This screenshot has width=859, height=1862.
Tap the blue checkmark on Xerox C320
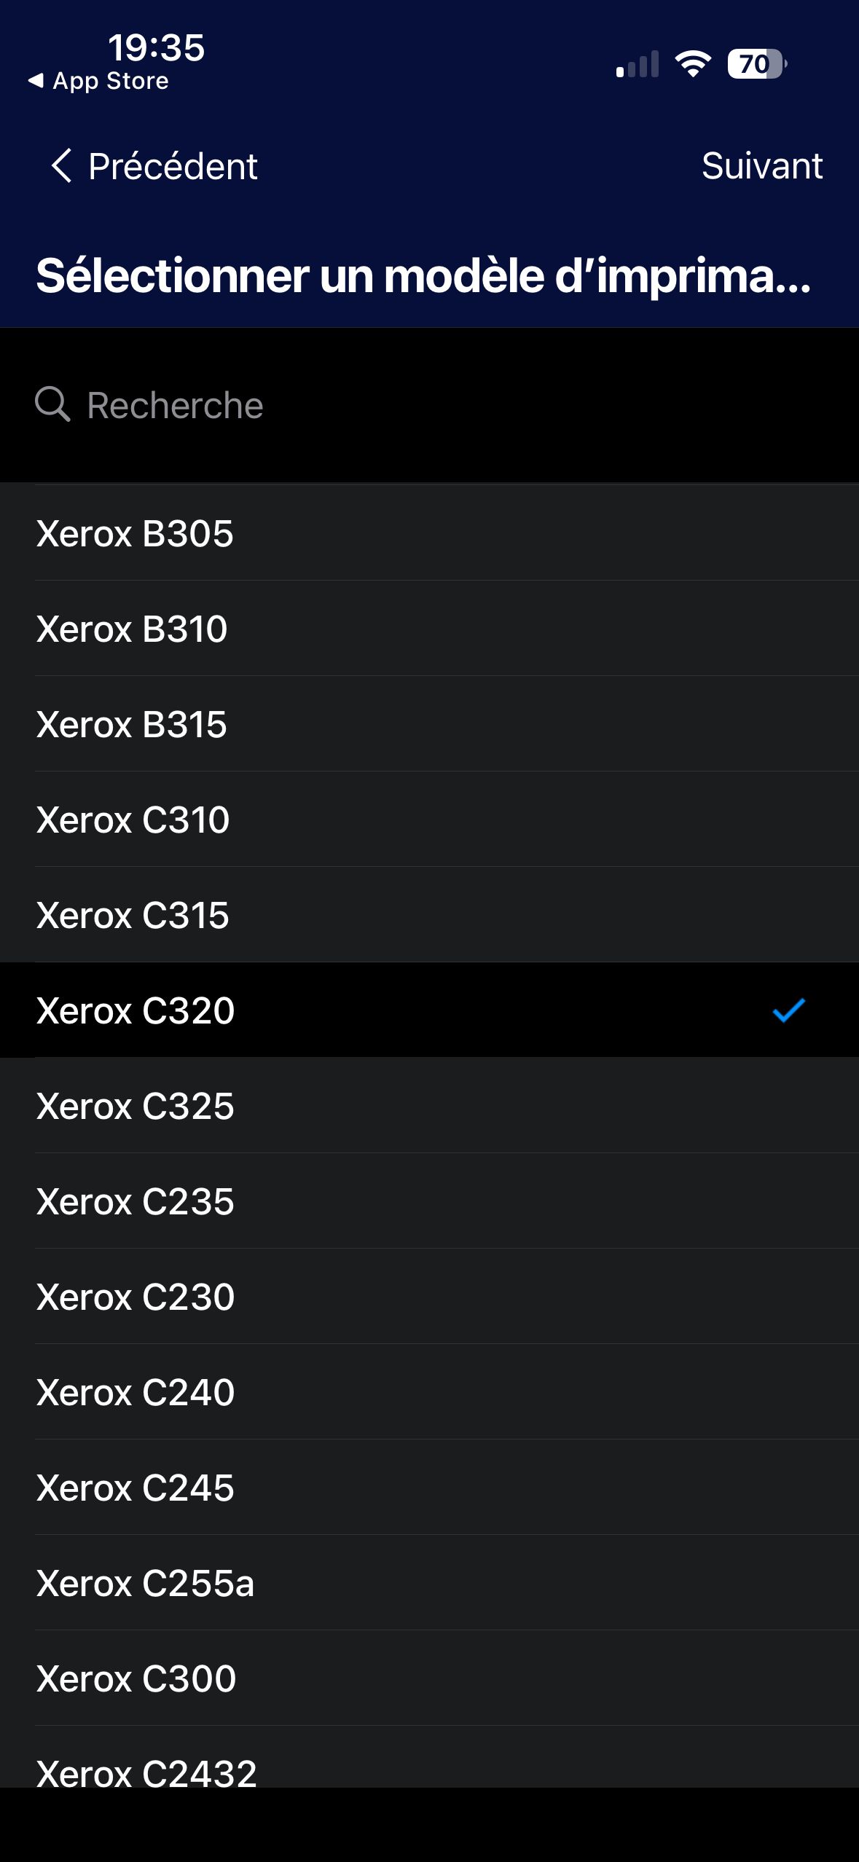point(788,1010)
